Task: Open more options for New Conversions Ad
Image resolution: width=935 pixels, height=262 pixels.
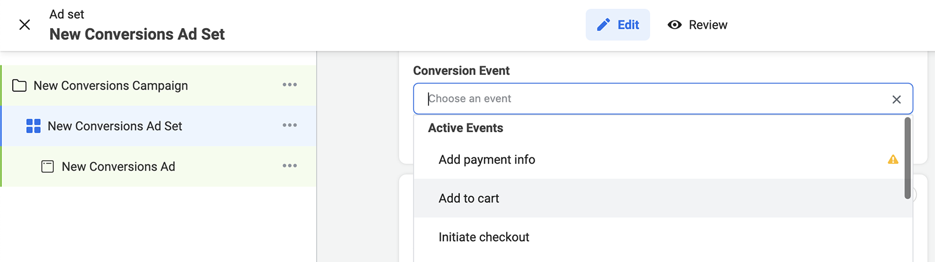Action: [x=290, y=166]
